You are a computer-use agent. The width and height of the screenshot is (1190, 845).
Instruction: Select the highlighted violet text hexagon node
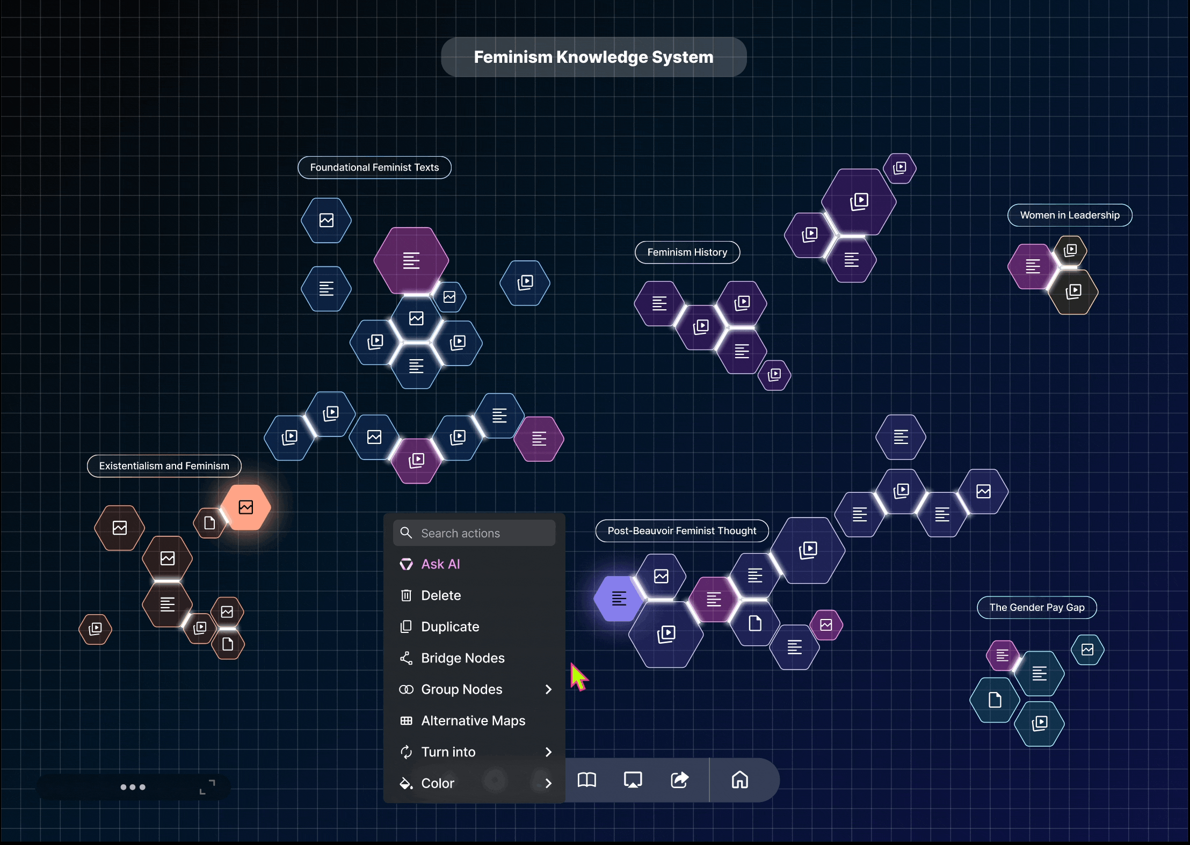click(619, 599)
